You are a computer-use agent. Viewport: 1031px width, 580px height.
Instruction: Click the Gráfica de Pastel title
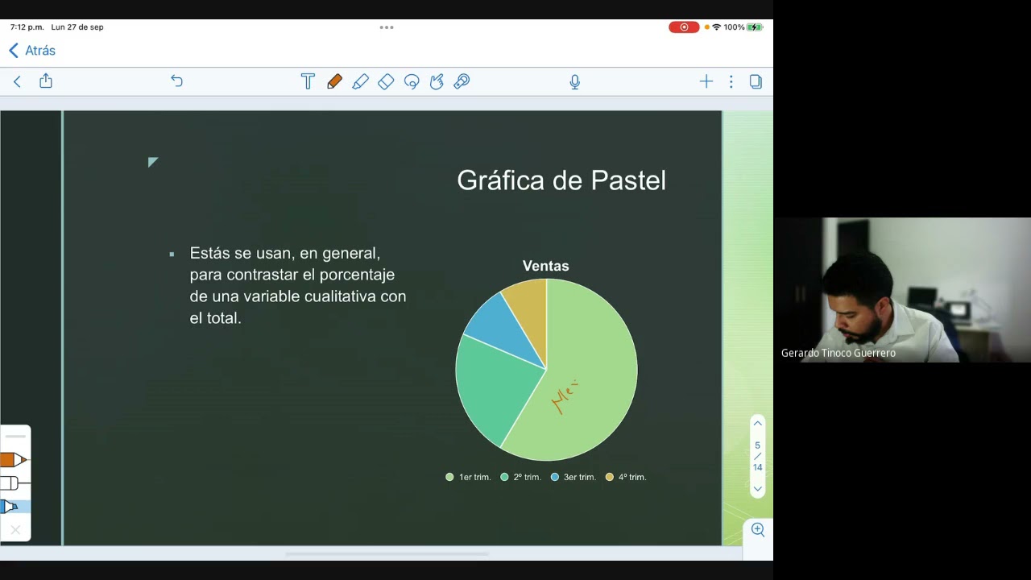pos(561,180)
